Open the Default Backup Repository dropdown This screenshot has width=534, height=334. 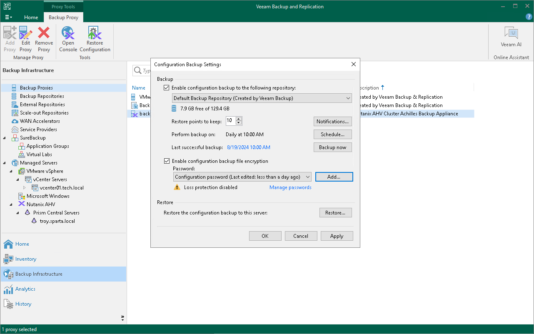(262, 98)
